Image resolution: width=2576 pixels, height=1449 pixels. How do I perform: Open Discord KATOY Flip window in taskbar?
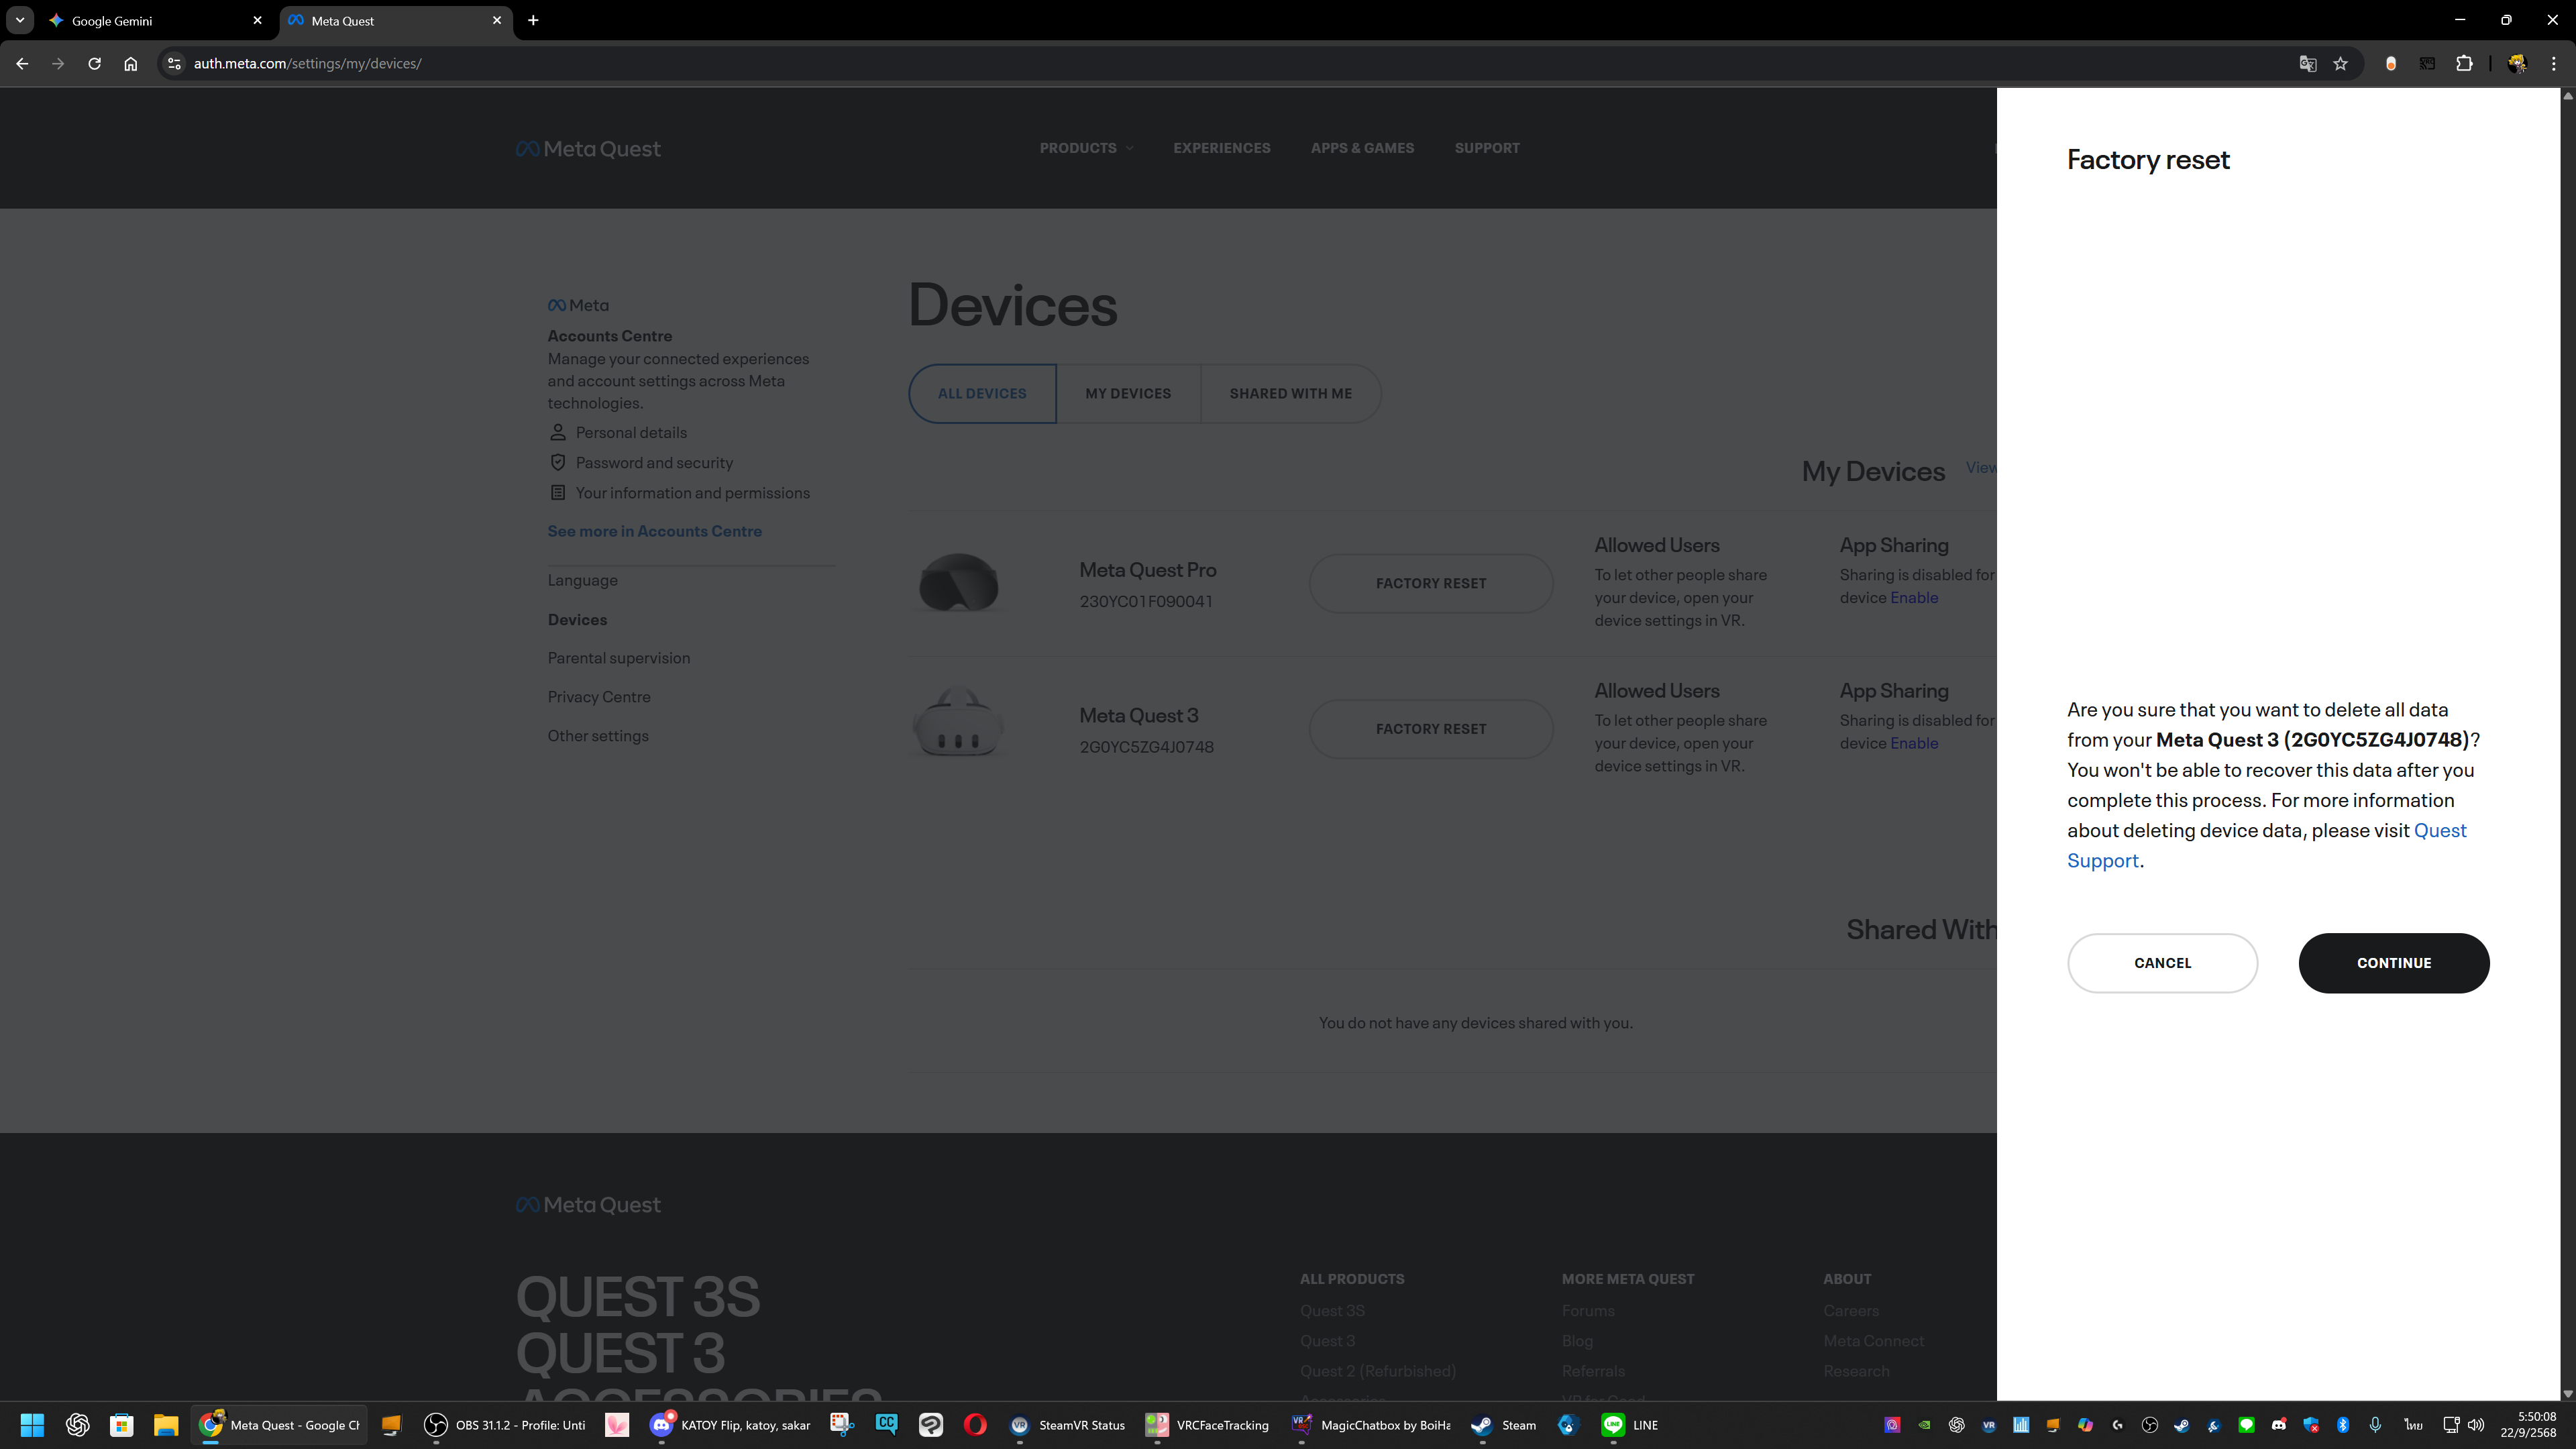coord(730,1425)
